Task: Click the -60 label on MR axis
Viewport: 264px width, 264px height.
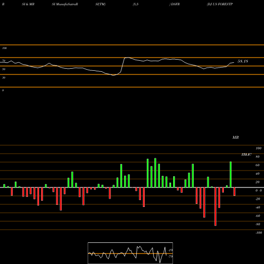Action: 258,216
